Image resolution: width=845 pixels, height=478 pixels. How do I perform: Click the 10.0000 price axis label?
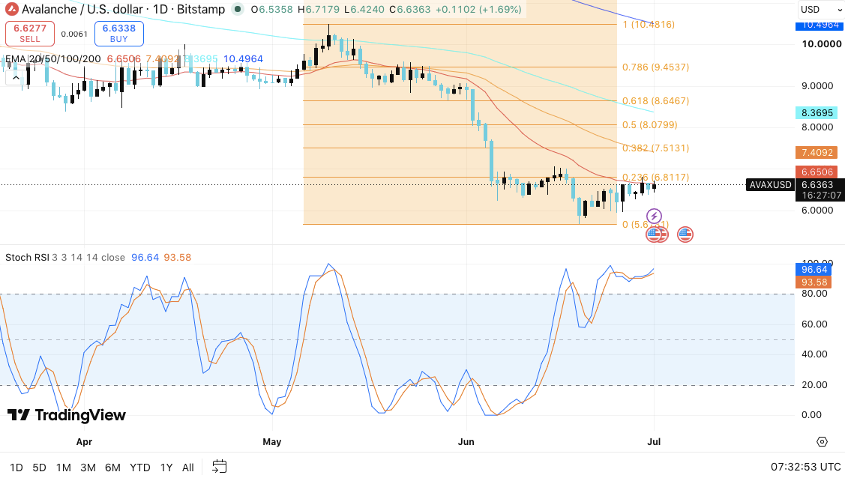click(x=821, y=44)
